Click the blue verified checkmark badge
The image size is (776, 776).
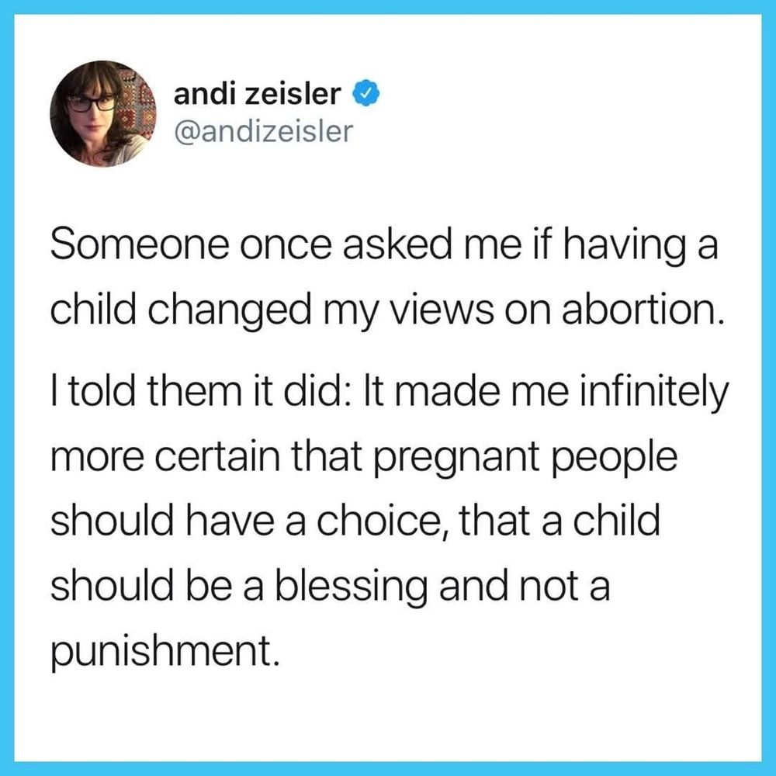[365, 92]
